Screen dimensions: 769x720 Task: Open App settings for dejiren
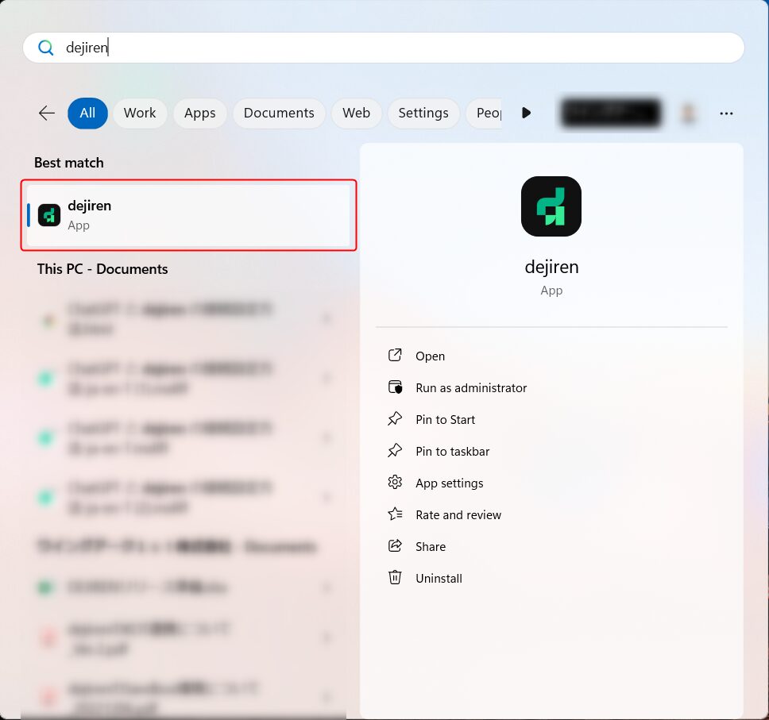click(x=449, y=483)
